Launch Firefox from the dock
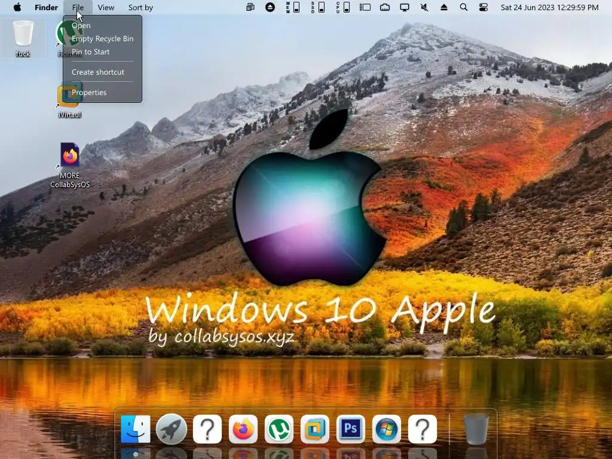This screenshot has width=612, height=459. [x=243, y=429]
